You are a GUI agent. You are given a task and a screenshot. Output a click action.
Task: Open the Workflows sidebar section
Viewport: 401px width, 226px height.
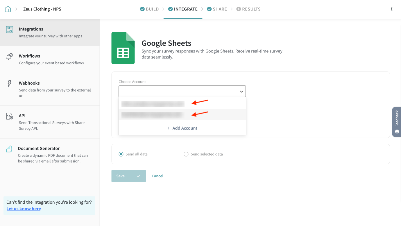pos(50,59)
